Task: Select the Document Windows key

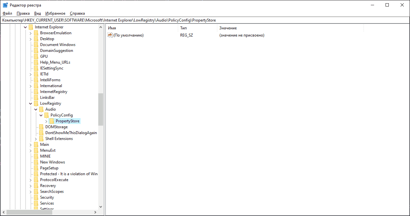Action: (x=58, y=45)
